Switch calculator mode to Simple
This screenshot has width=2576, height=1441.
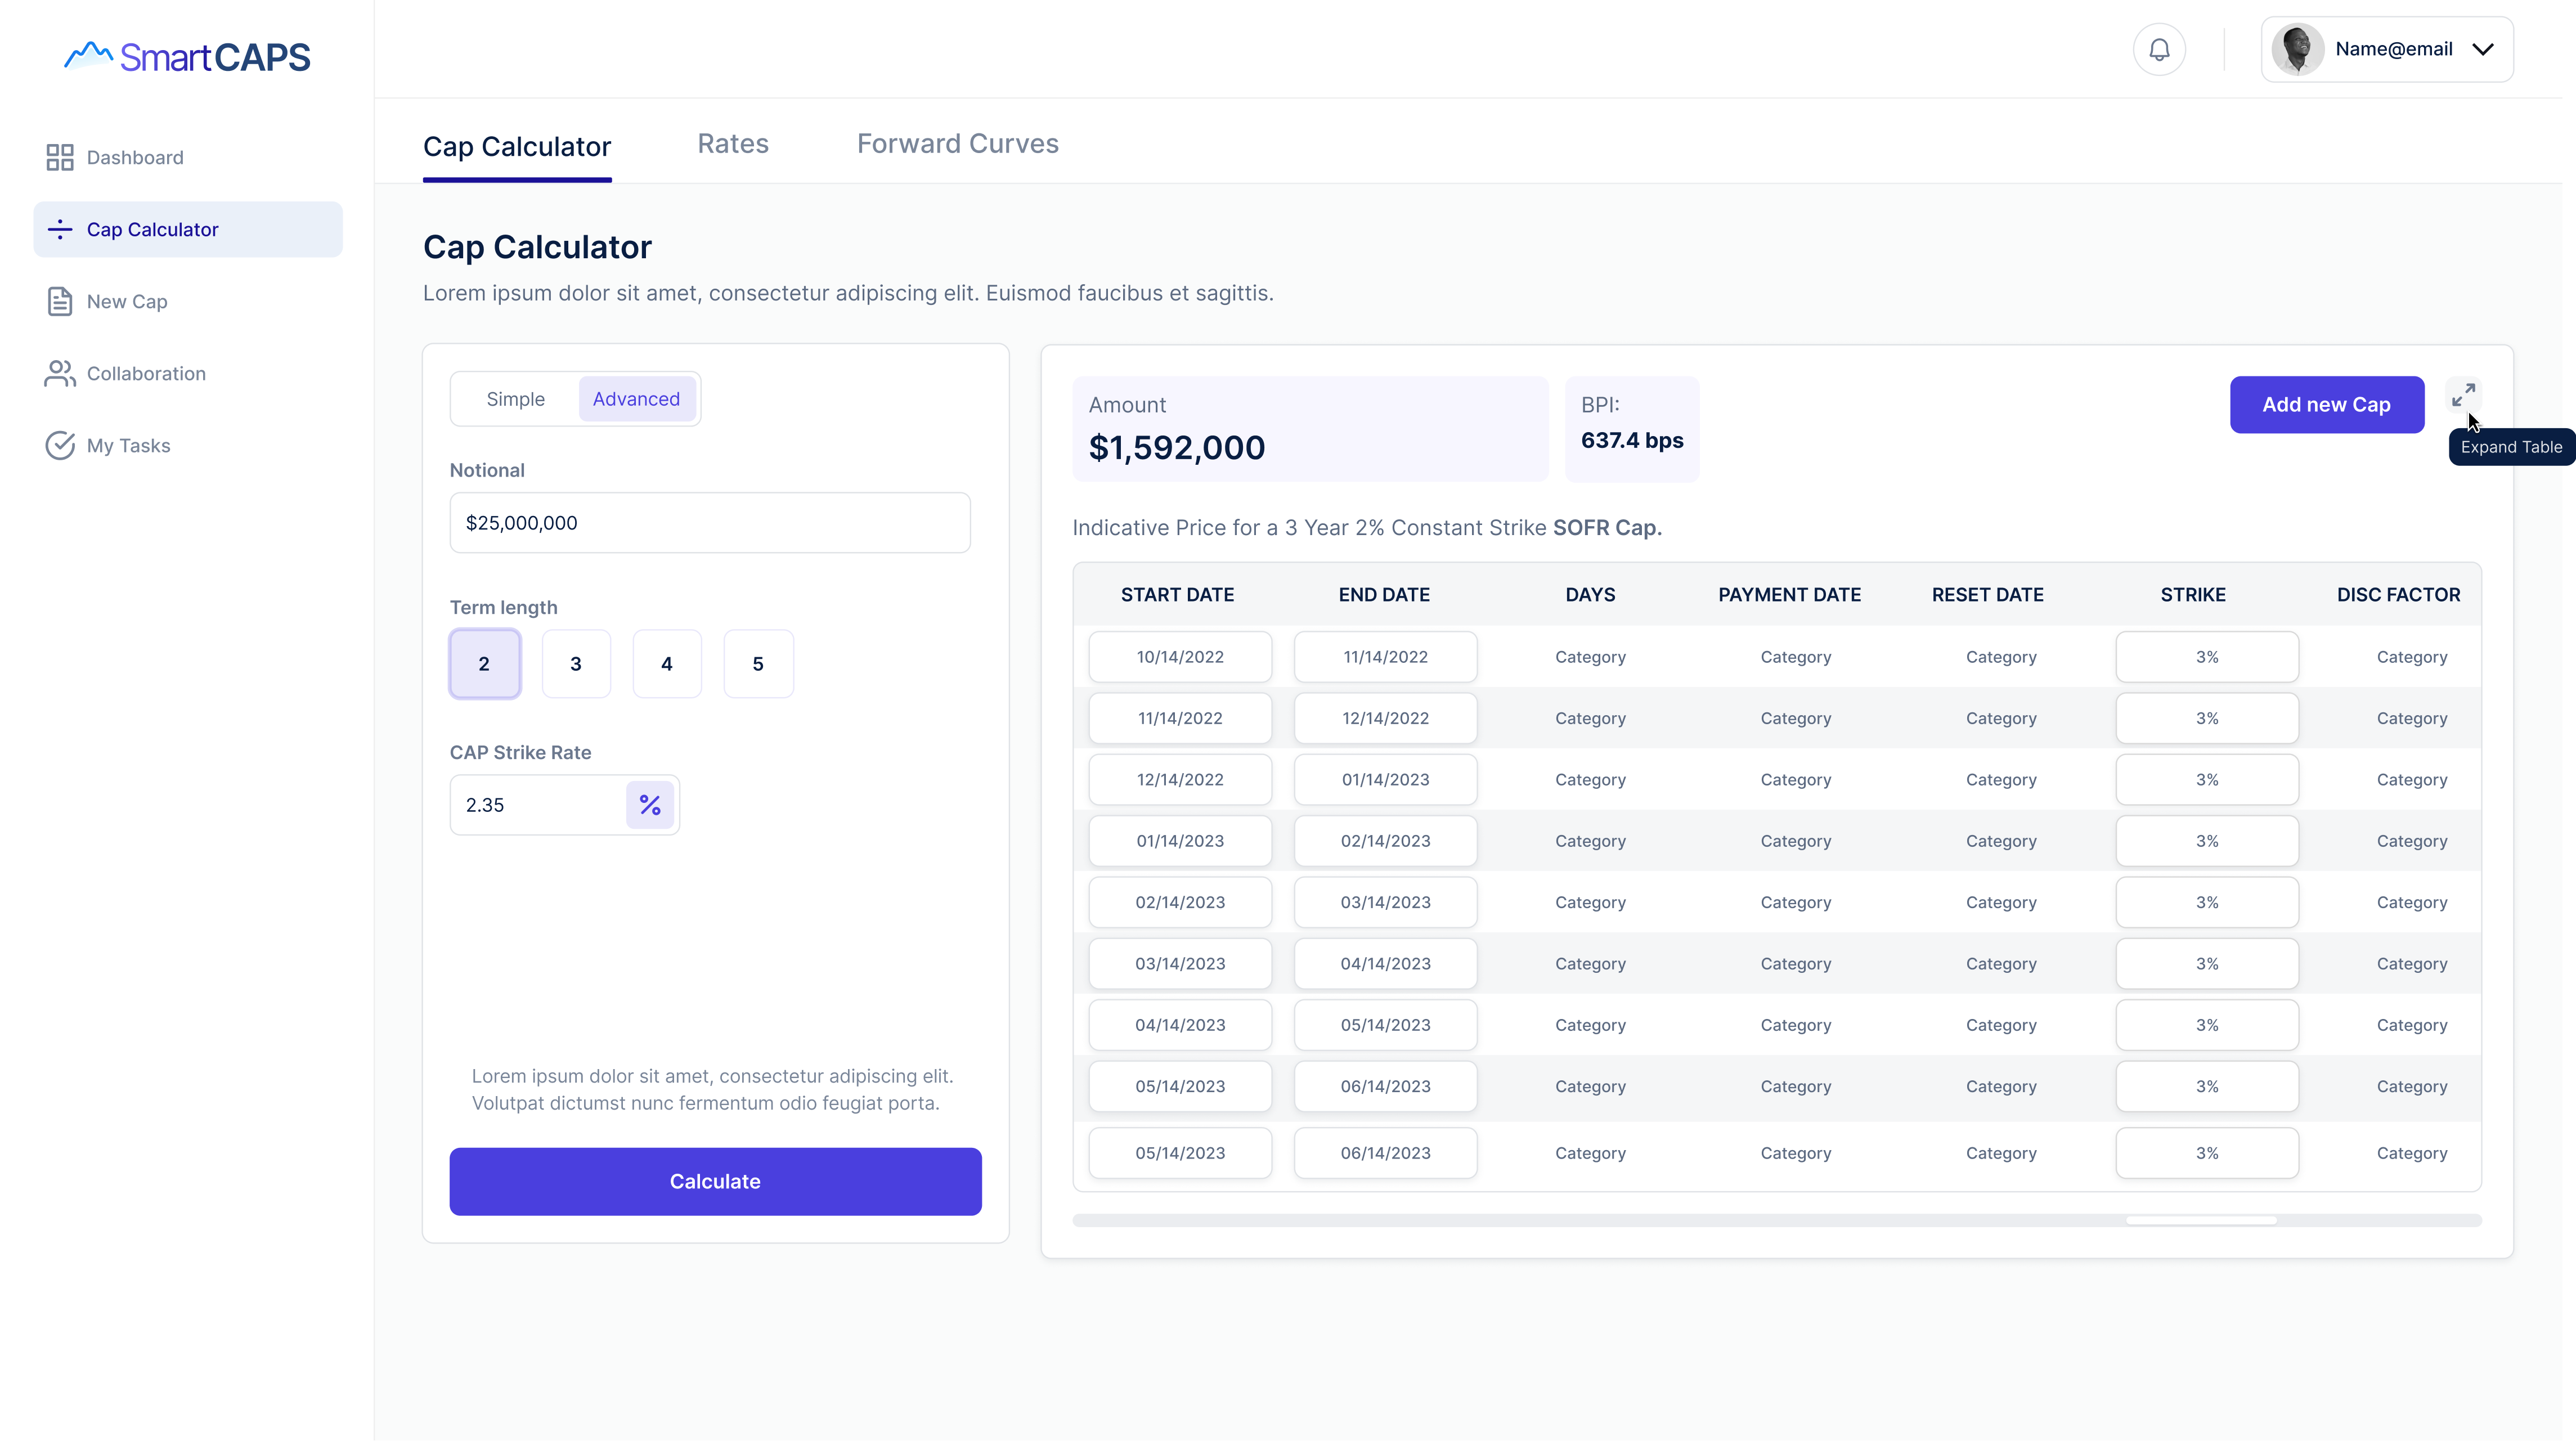coord(515,399)
